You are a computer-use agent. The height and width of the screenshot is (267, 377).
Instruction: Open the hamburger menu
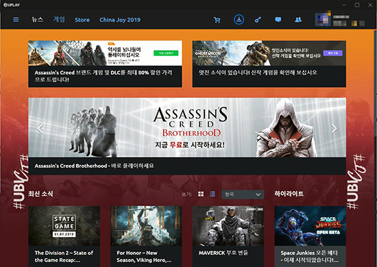pos(16,19)
